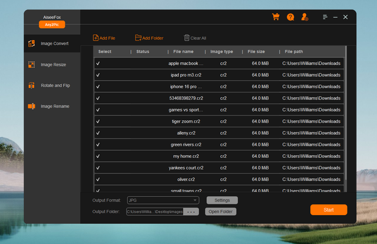Browse output folder with three-dots button
The width and height of the screenshot is (377, 244).
click(x=191, y=212)
